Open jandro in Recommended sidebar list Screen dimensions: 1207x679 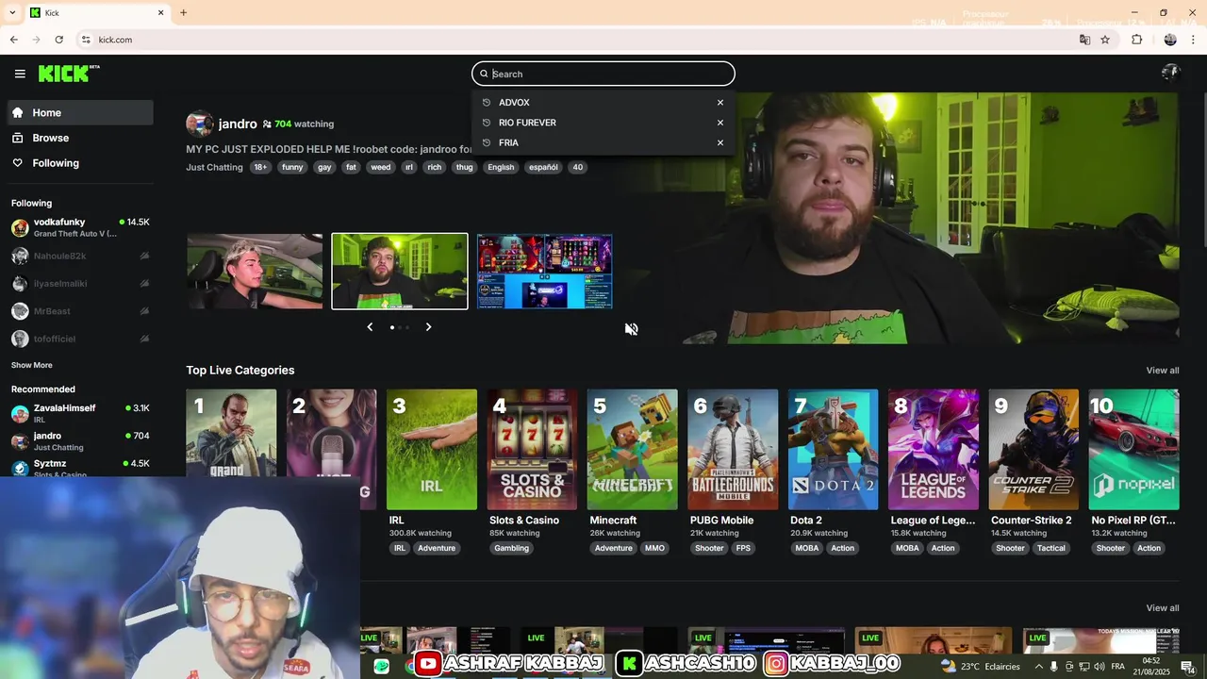(x=80, y=440)
